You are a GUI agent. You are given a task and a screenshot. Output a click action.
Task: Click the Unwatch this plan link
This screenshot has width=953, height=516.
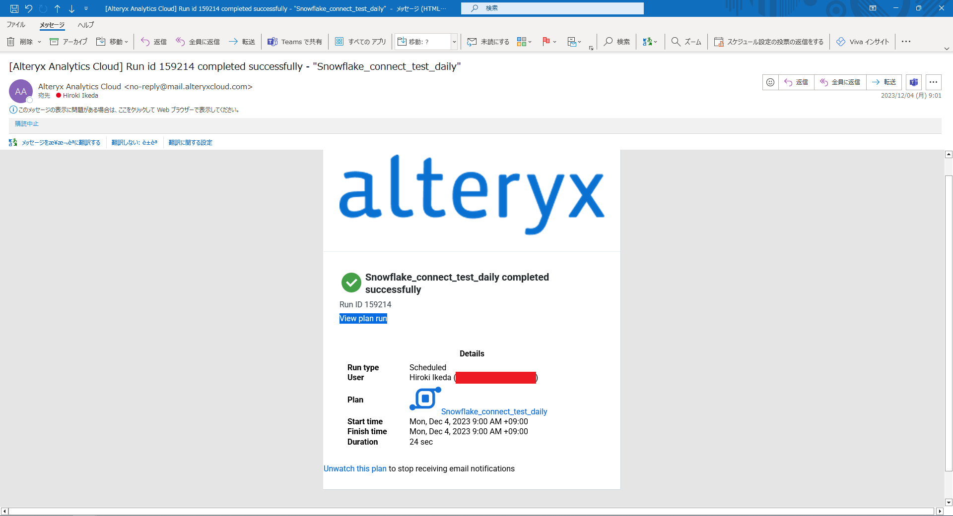pyautogui.click(x=355, y=469)
